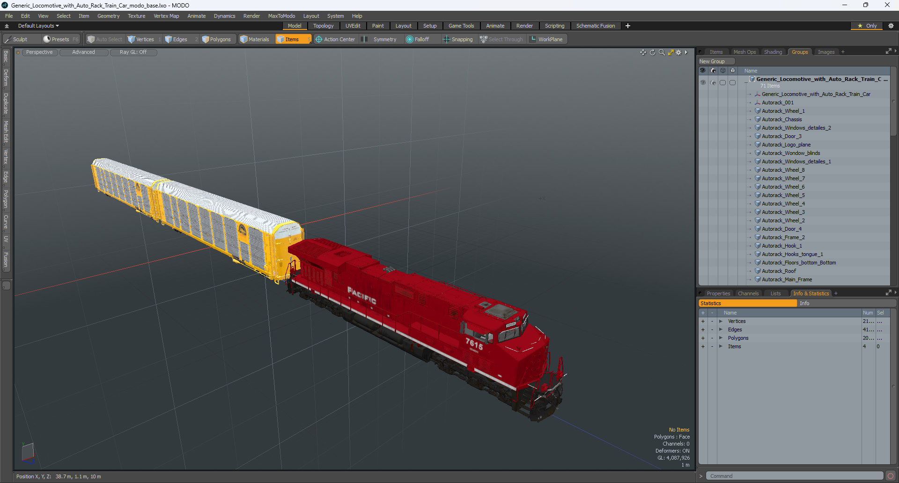Image resolution: width=899 pixels, height=483 pixels.
Task: Add new tab in Groups panel
Action: click(843, 52)
